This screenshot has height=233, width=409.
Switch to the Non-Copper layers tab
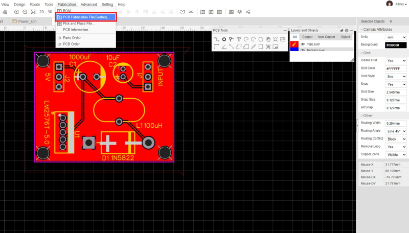[x=327, y=37]
